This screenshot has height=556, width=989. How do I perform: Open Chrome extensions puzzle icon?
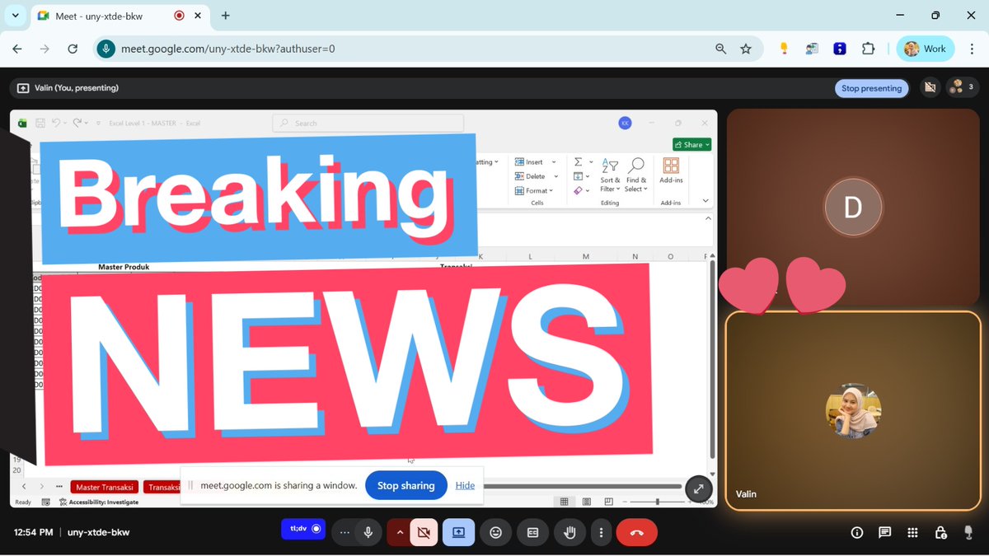pyautogui.click(x=868, y=49)
